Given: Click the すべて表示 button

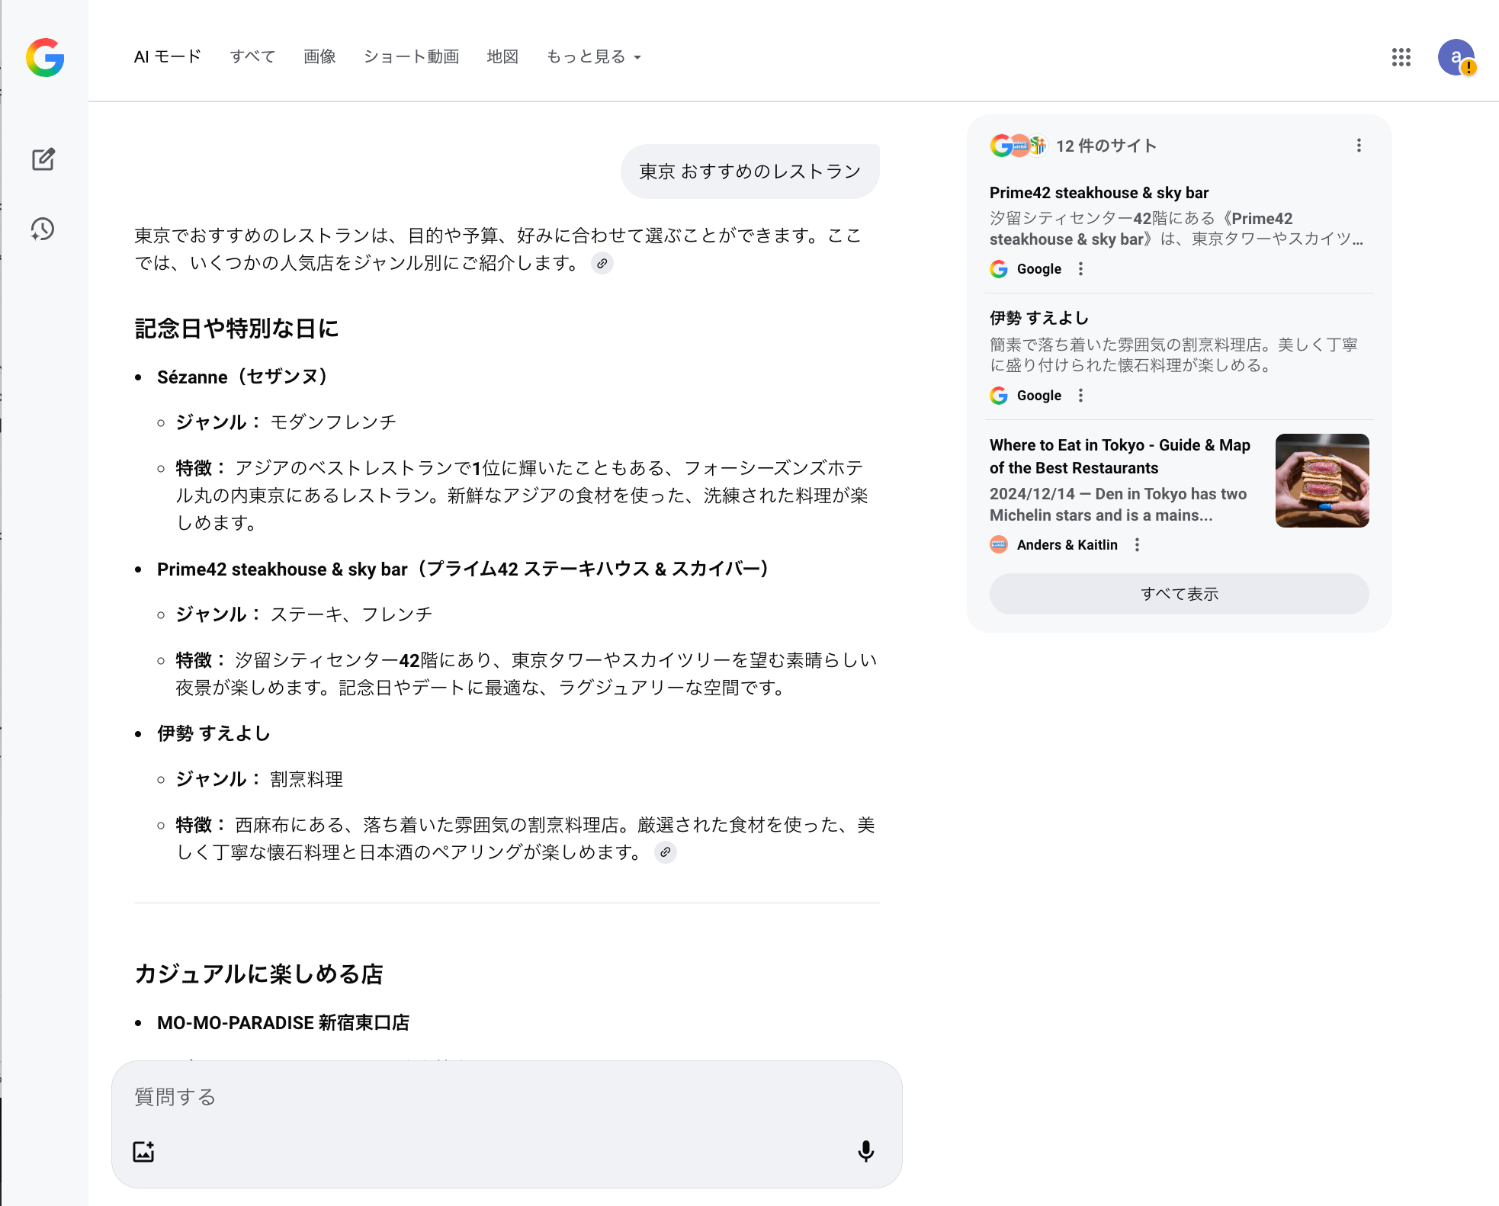Looking at the screenshot, I should click(1179, 594).
